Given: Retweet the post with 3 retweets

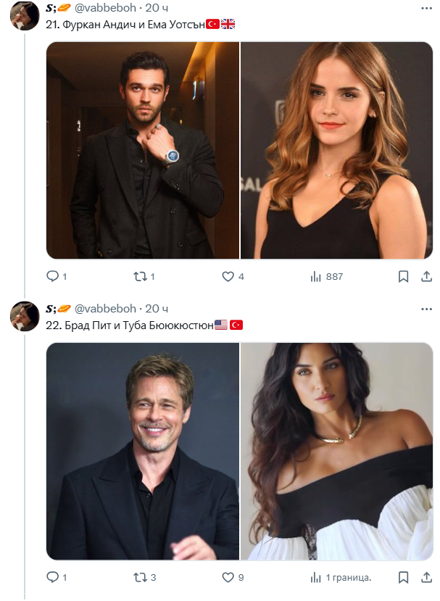Looking at the screenshot, I should [x=141, y=578].
